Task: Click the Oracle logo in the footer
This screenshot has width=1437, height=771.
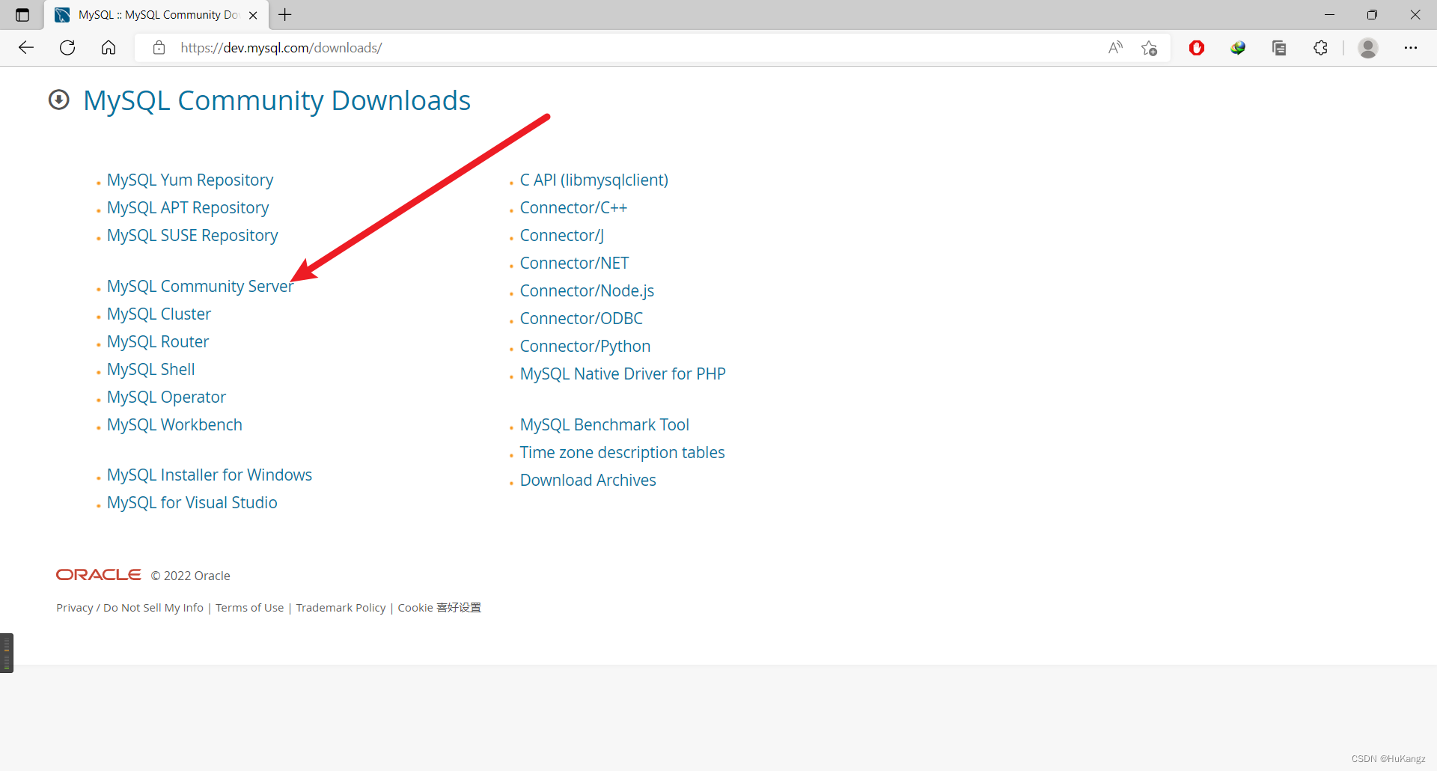Action: pos(98,575)
